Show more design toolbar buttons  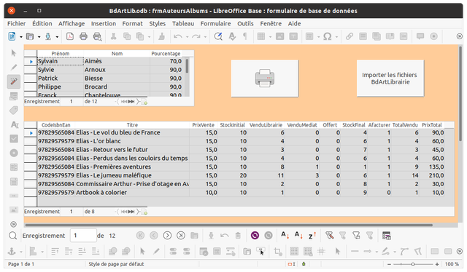(459, 251)
